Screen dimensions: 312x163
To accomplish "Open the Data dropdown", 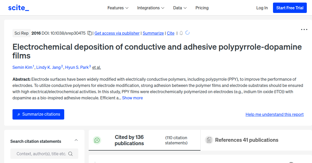I will pyautogui.click(x=180, y=8).
